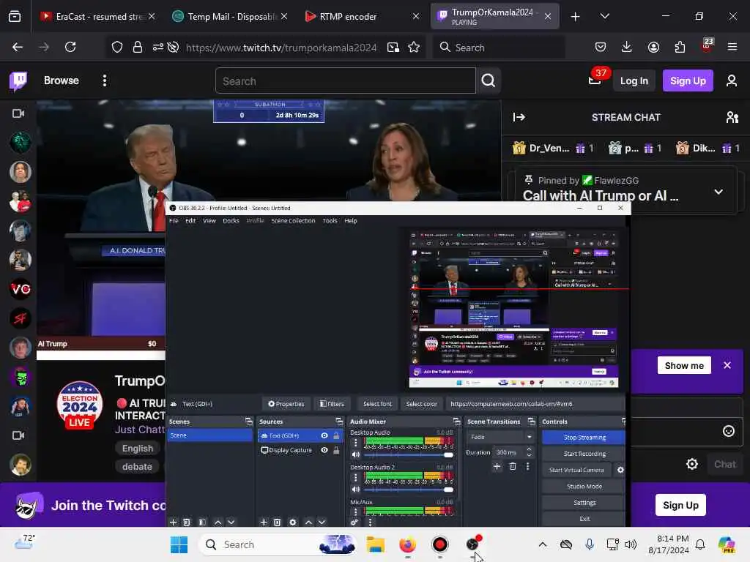Open OBS Tools menu
Viewport: 750px width, 562px height.
(x=330, y=221)
